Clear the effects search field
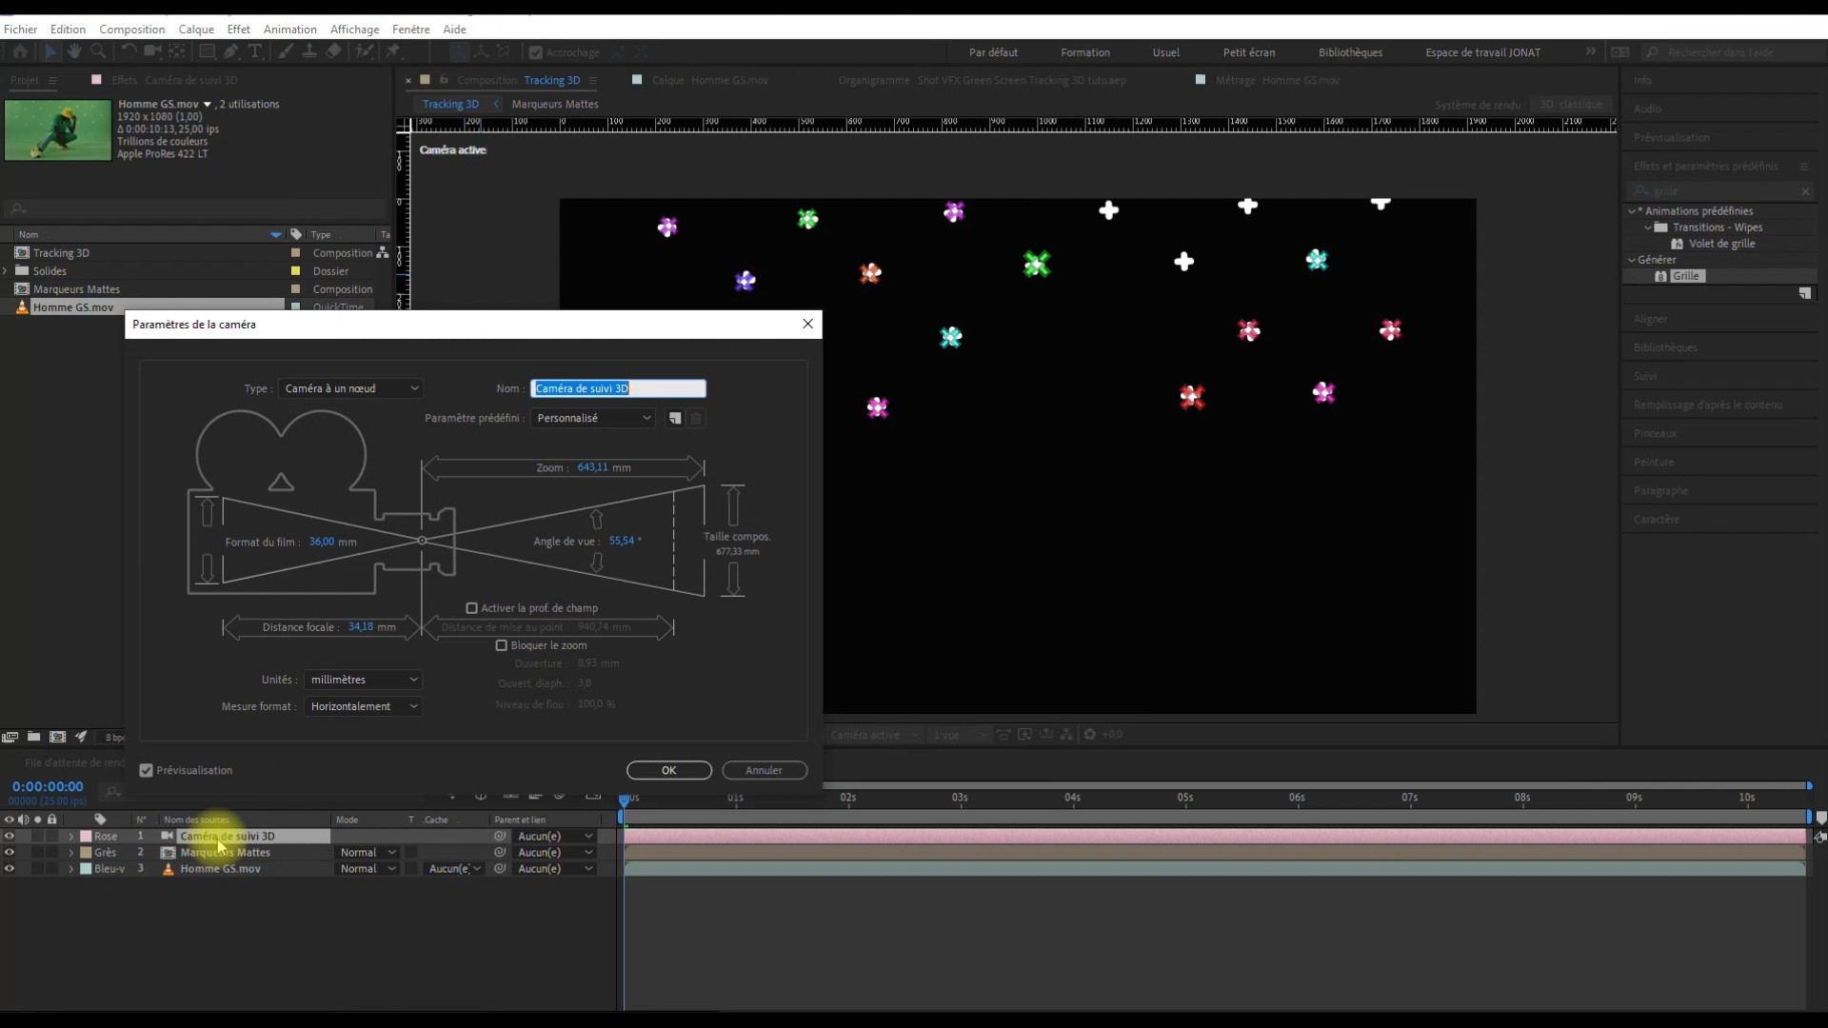The image size is (1828, 1028). click(1805, 191)
